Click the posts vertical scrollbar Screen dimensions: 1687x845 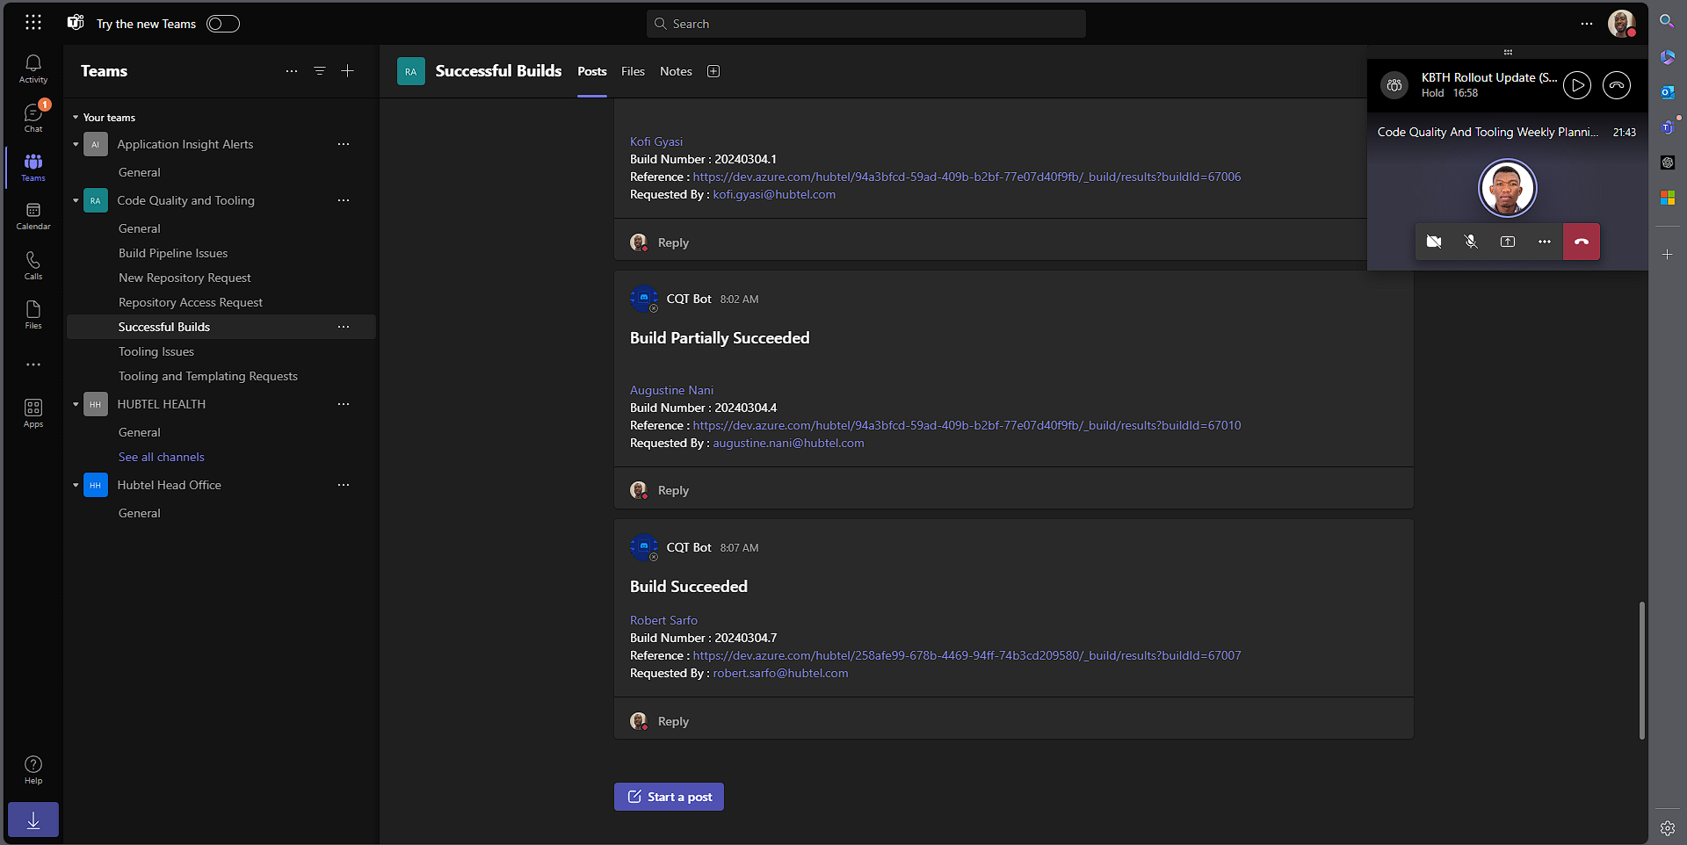pos(1641,670)
